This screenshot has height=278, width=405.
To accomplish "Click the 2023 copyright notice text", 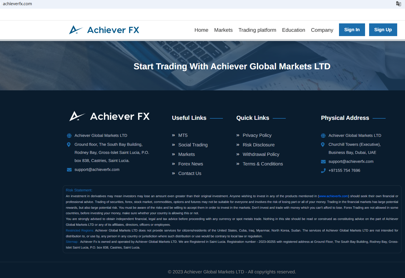I will pyautogui.click(x=232, y=272).
